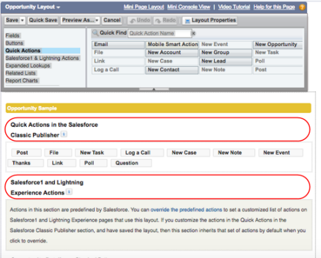Open the Mini Page Layout link

144,7
